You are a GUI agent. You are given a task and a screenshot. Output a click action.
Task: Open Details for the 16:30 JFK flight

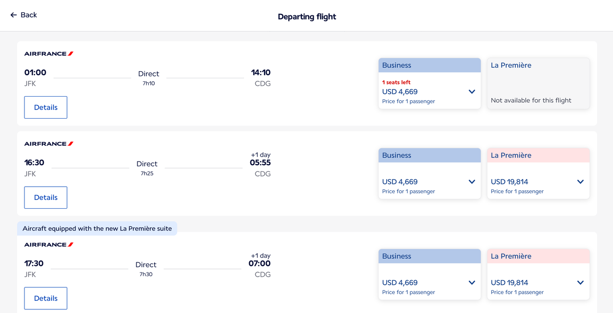pyautogui.click(x=45, y=197)
